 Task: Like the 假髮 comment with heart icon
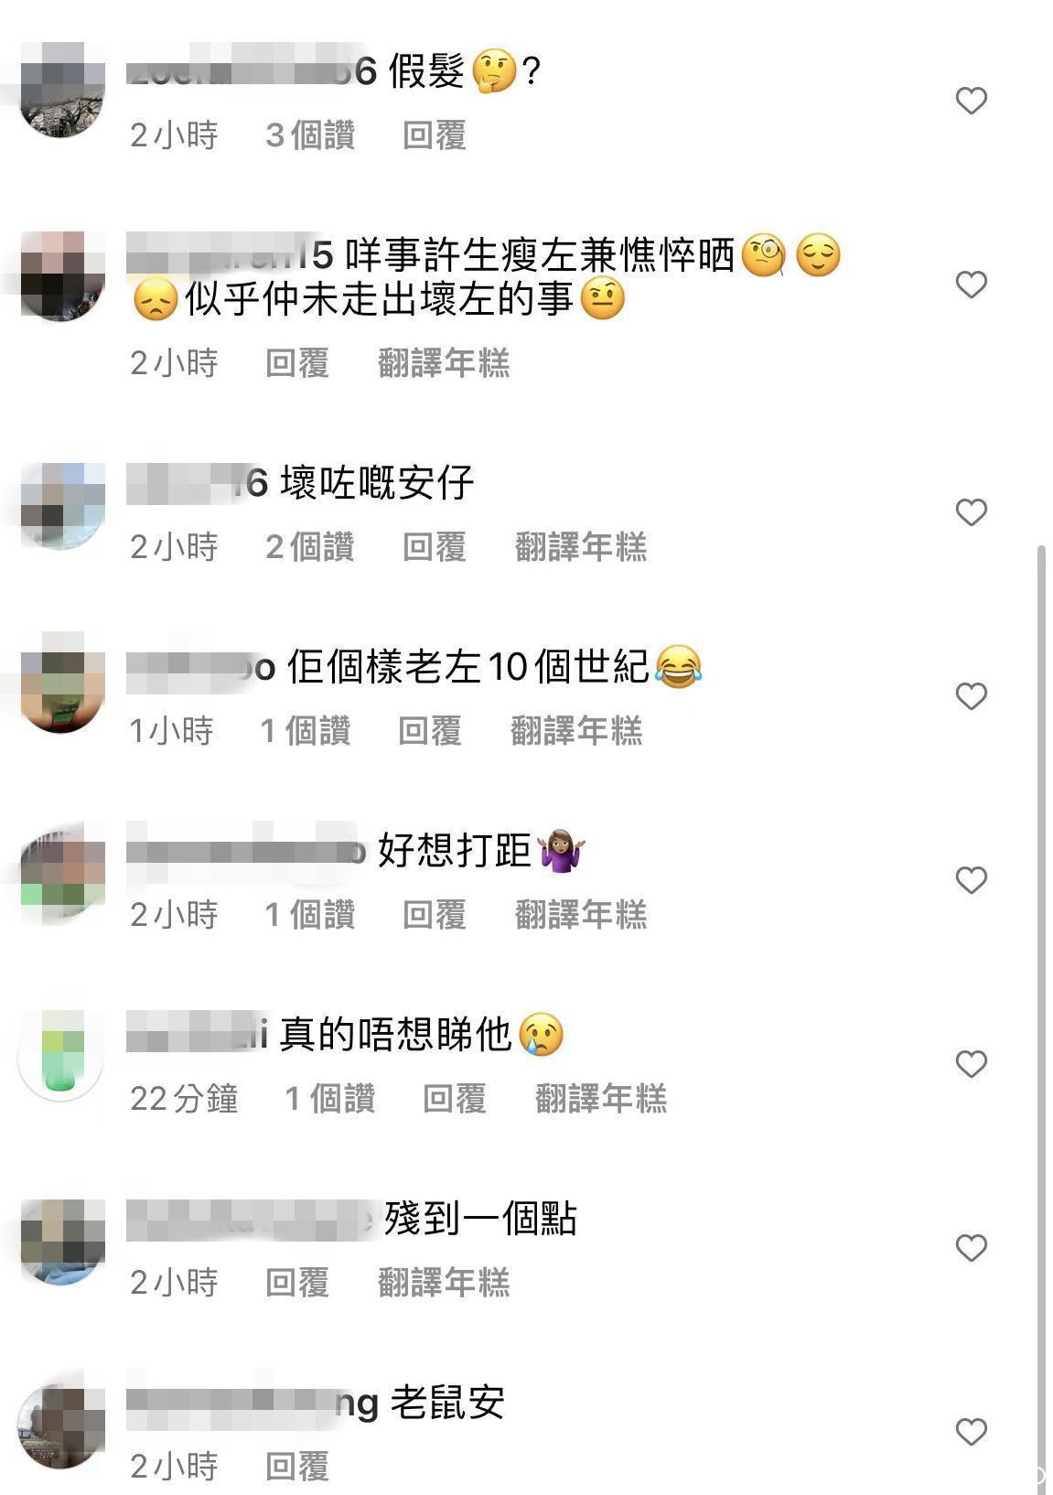pyautogui.click(x=971, y=101)
